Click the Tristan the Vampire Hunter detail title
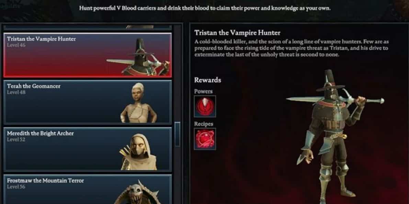 pyautogui.click(x=237, y=33)
